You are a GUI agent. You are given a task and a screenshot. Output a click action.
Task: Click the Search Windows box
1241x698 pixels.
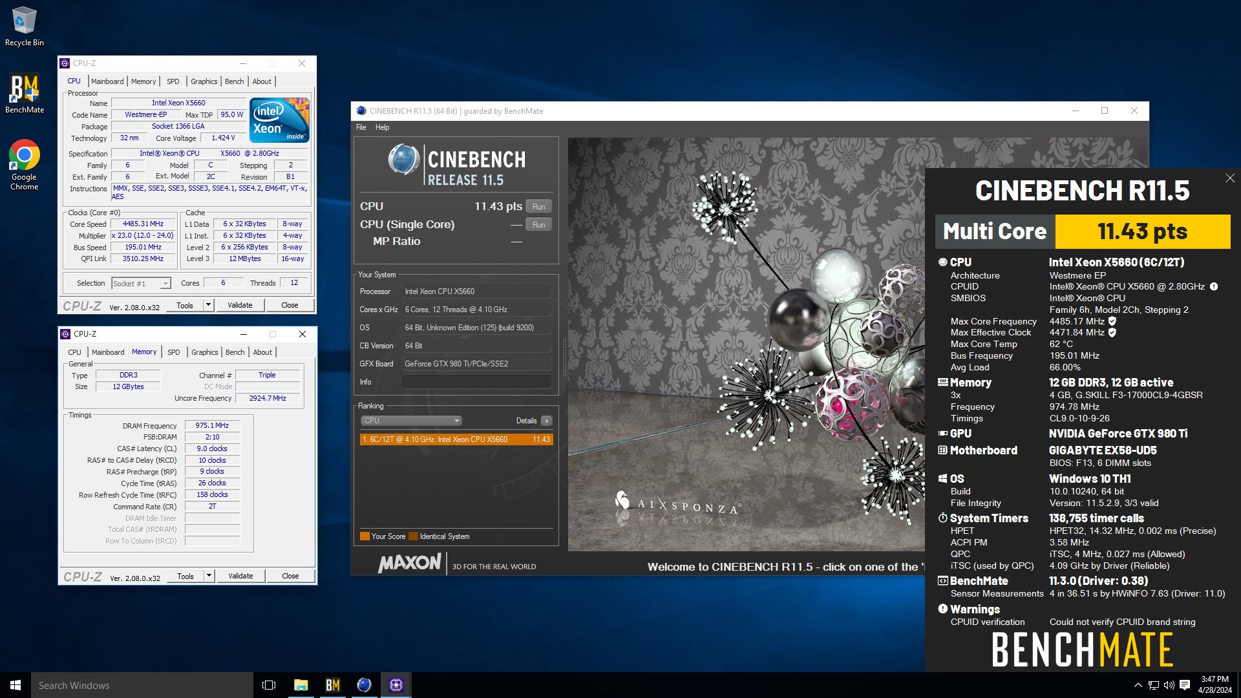pos(142,685)
